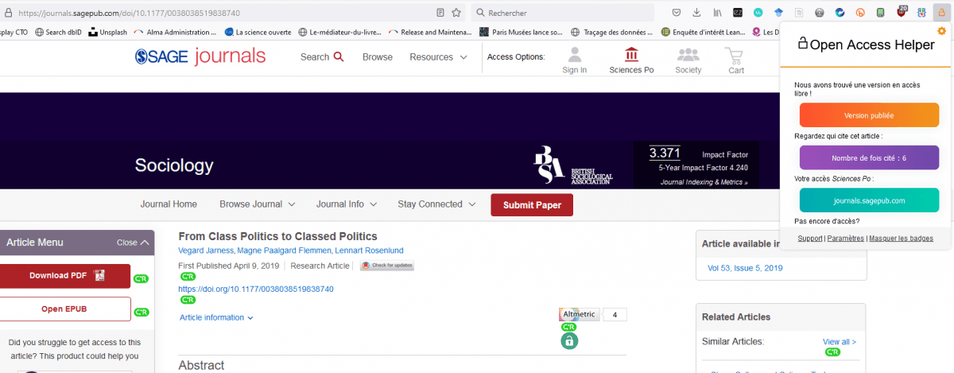The image size is (954, 373).
Task: Click the Sign In person icon
Action: click(574, 60)
